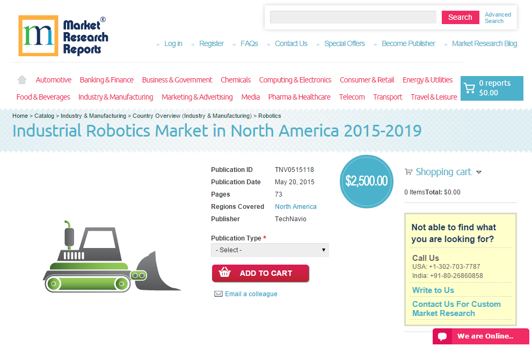This screenshot has width=532, height=346.
Task: Open the Publication Type select dropdown
Action: tap(269, 250)
